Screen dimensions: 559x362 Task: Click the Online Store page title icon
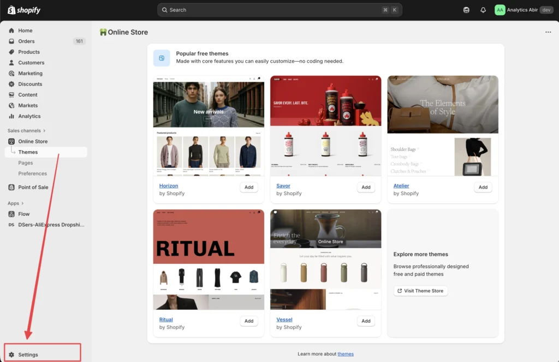pyautogui.click(x=103, y=32)
